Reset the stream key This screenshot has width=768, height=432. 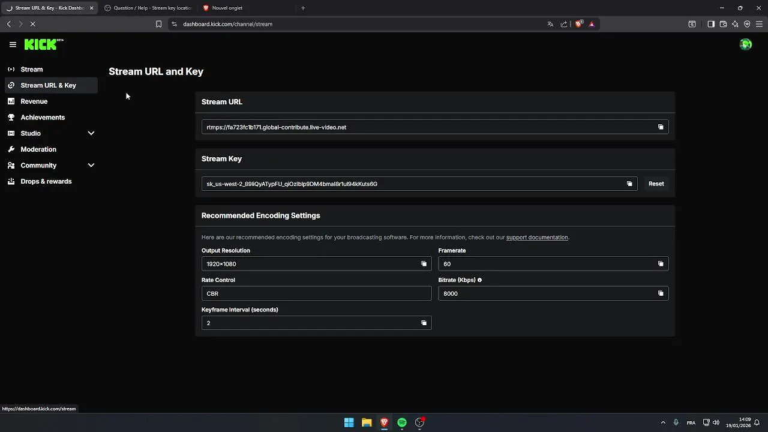pos(656,184)
